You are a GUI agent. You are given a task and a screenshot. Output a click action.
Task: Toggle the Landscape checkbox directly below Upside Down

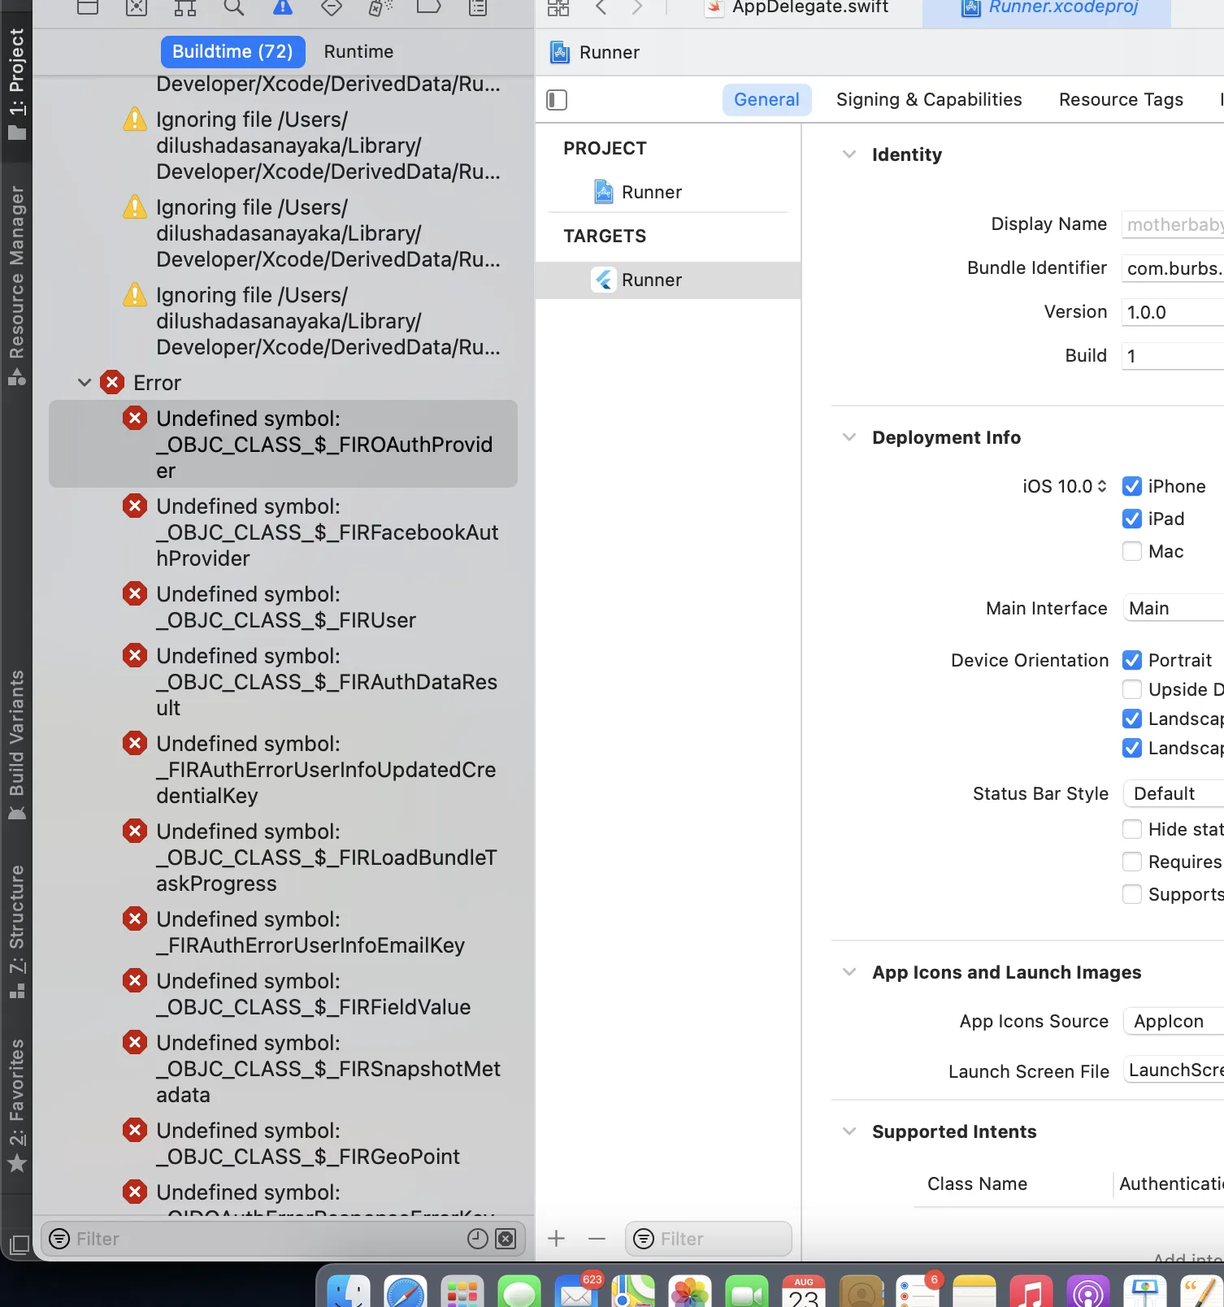[1132, 719]
